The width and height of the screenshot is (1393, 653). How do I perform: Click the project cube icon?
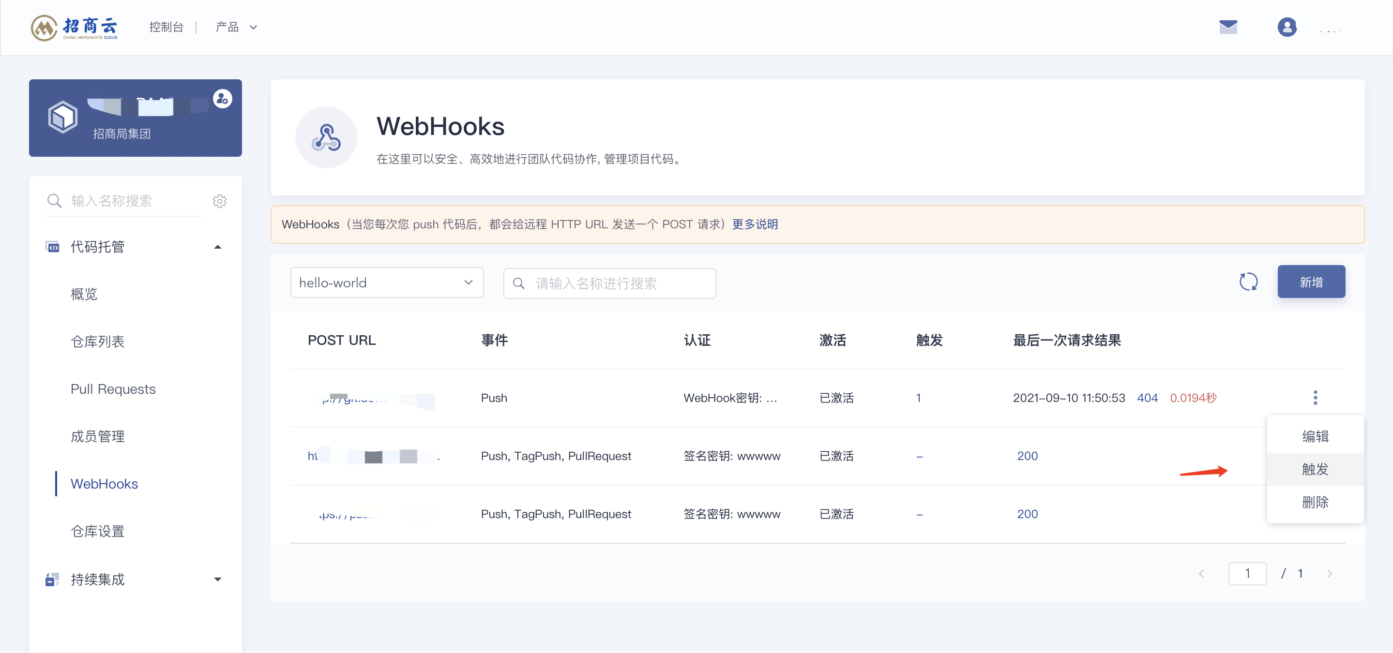[x=63, y=117]
